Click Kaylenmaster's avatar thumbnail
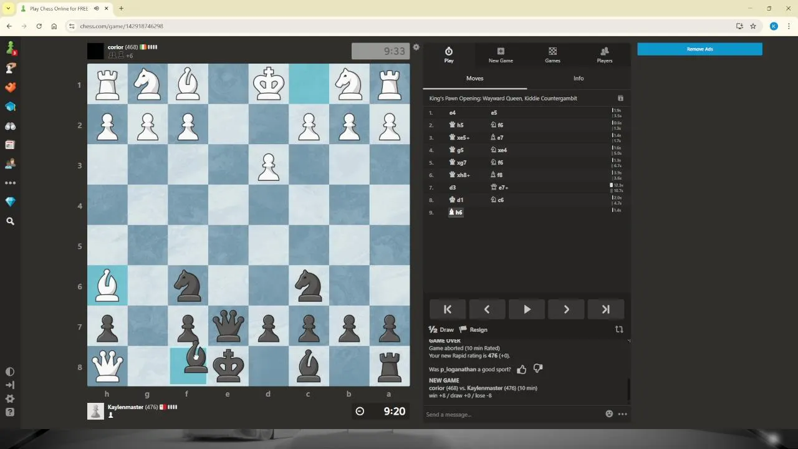Viewport: 798px width, 449px height. 95,411
